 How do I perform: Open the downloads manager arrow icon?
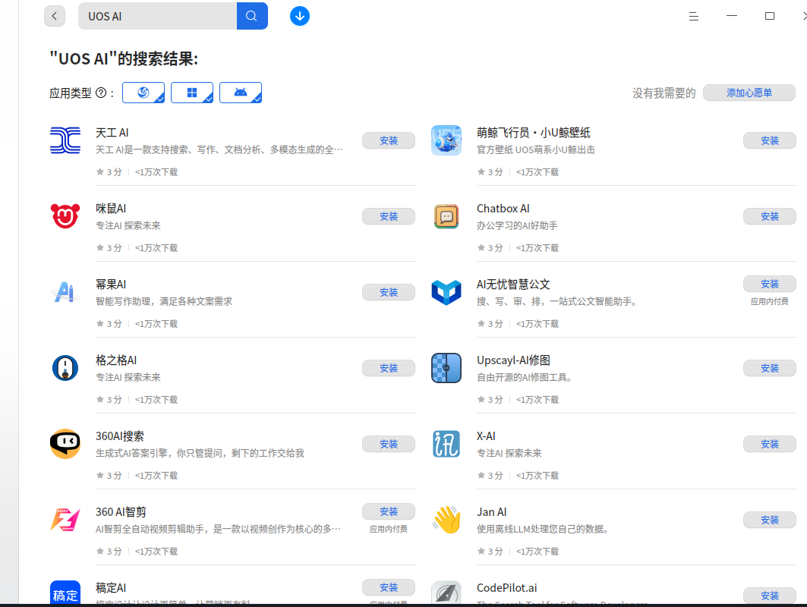click(x=300, y=16)
